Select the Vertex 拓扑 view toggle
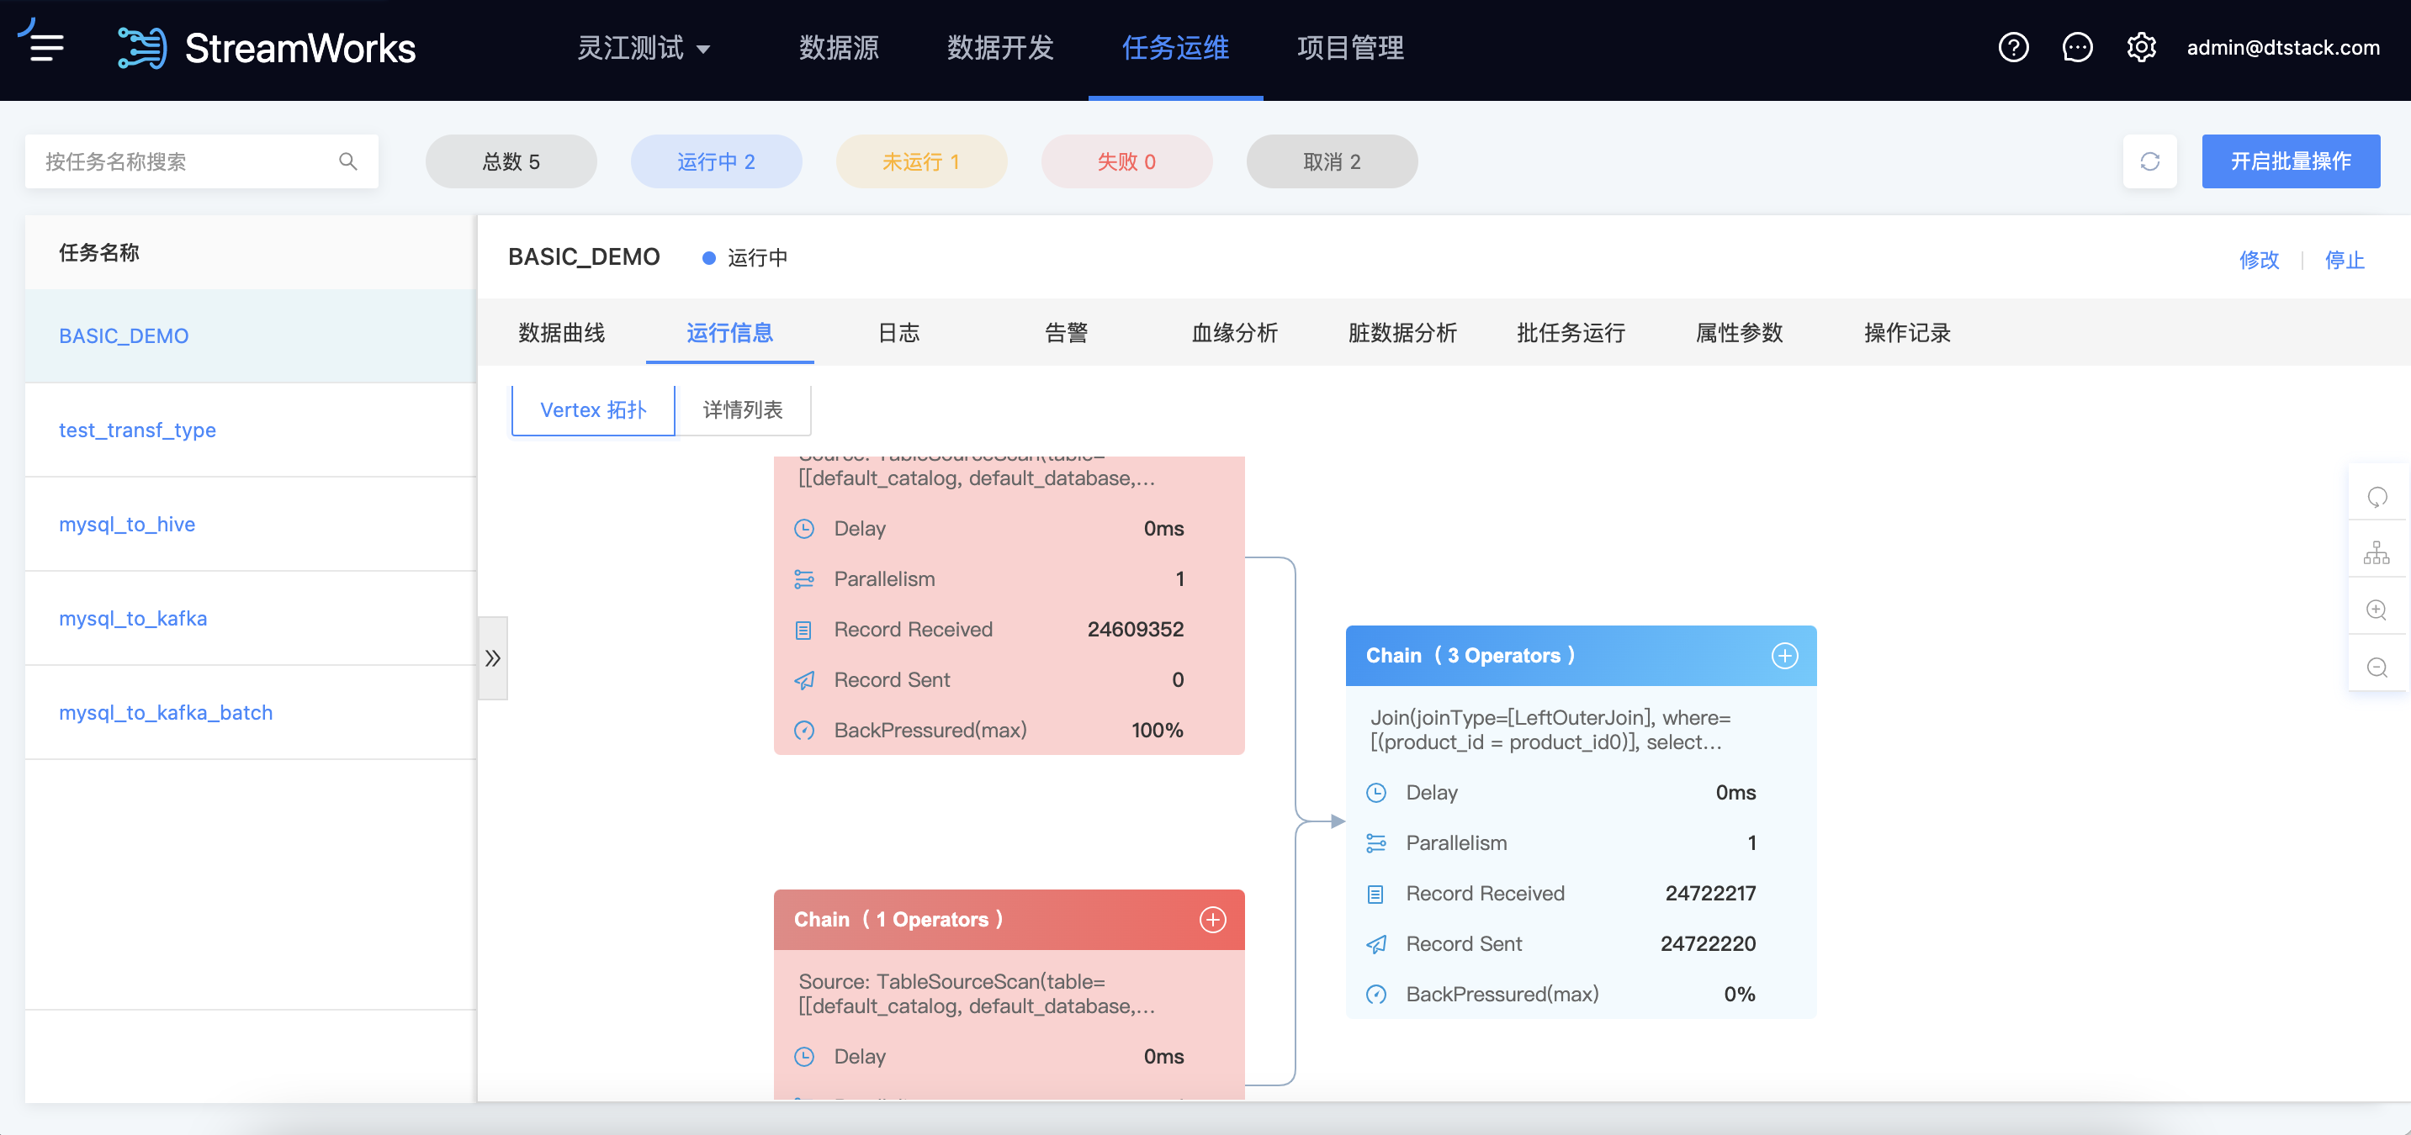This screenshot has height=1135, width=2411. click(593, 409)
